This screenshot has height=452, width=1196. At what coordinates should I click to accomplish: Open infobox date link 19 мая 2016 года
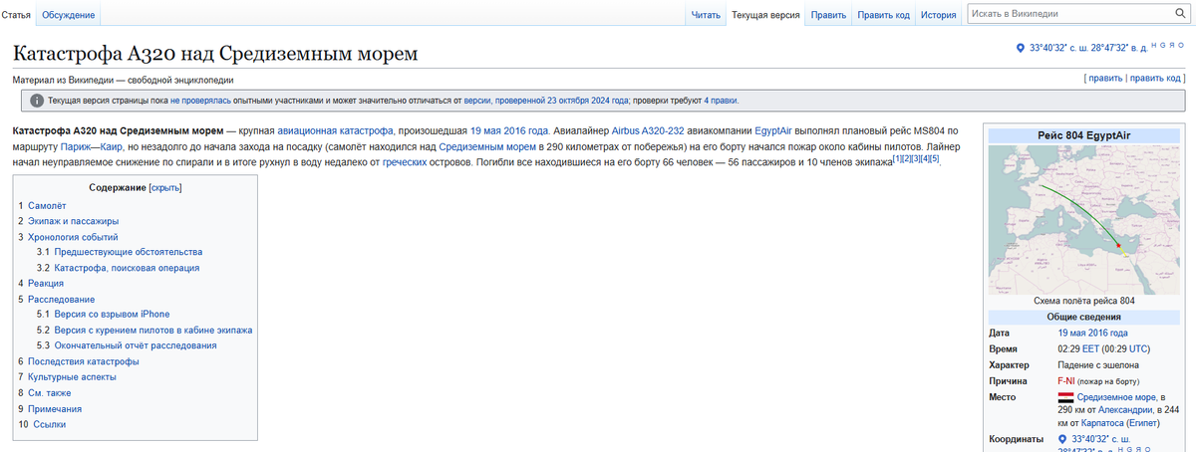(1092, 333)
